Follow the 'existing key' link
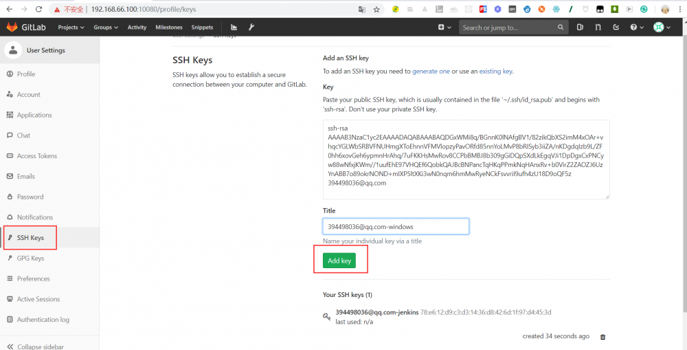The image size is (687, 350). pos(495,71)
